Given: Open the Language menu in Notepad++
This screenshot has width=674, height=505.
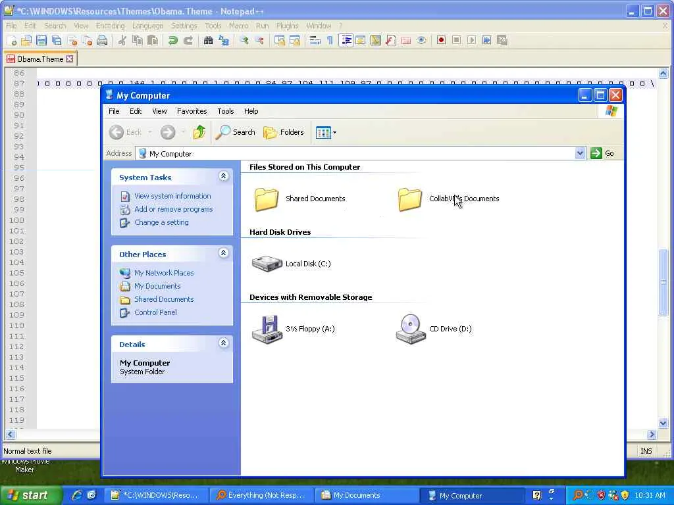Looking at the screenshot, I should [x=147, y=26].
